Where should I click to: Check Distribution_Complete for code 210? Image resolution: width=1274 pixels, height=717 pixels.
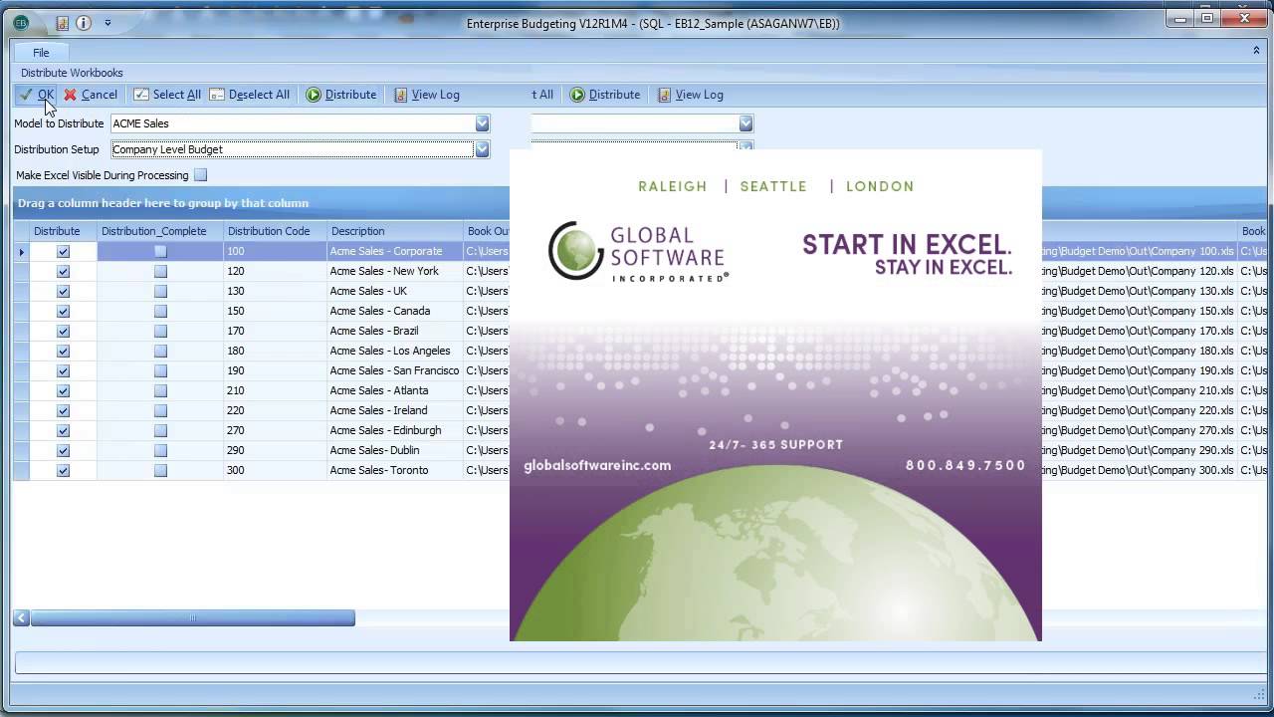(x=160, y=390)
